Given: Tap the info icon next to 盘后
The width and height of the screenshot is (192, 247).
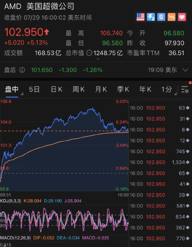Looking at the screenshot, I should pos(22,70).
